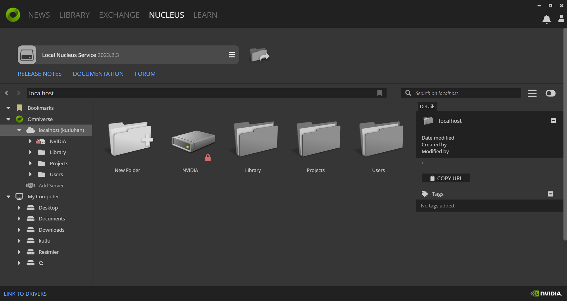Click the search magnifier icon
This screenshot has height=301, width=567.
408,93
